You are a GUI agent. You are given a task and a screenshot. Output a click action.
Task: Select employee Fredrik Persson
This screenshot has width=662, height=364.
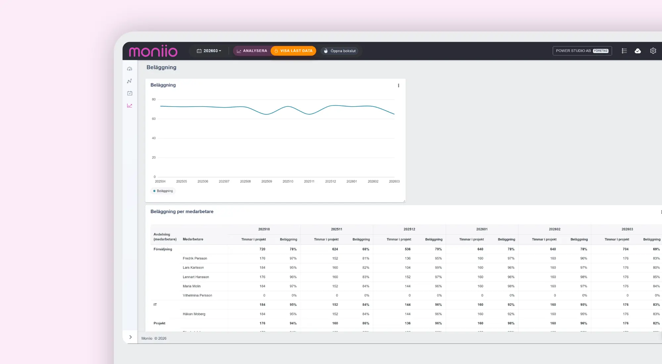[195, 258]
